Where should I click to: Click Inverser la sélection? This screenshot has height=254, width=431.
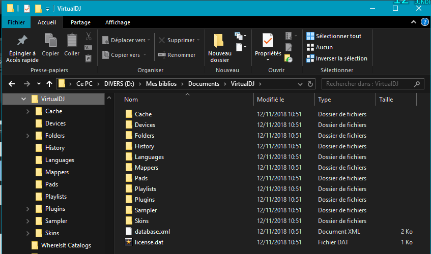click(x=337, y=58)
